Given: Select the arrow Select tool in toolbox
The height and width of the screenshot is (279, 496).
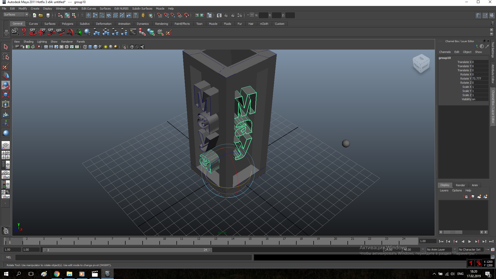Looking at the screenshot, I should pyautogui.click(x=6, y=47).
